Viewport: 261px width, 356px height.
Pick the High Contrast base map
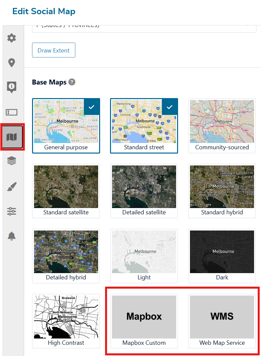[x=66, y=321]
